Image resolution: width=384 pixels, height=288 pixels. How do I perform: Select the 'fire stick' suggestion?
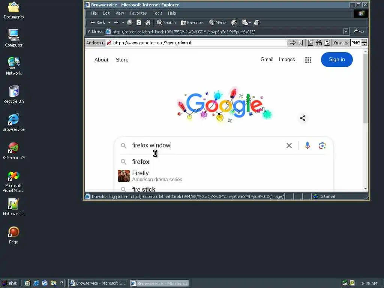(x=224, y=189)
